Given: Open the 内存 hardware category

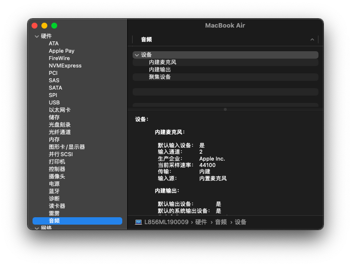Looking at the screenshot, I should 54,139.
